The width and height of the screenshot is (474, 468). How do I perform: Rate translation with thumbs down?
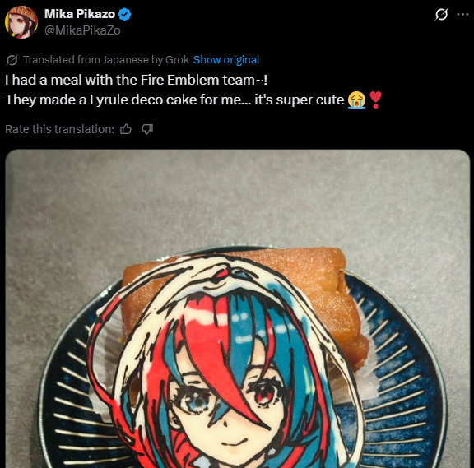pos(147,129)
